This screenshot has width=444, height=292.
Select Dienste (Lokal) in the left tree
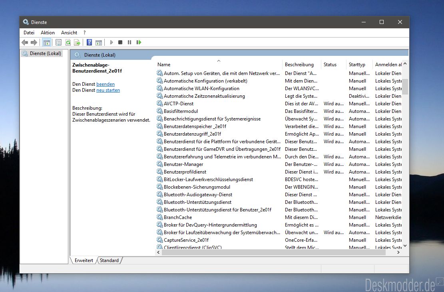[x=45, y=53]
